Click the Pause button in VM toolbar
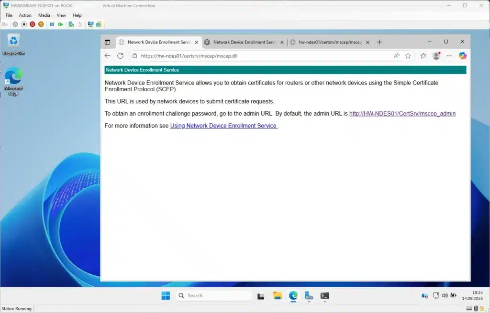 point(52,24)
